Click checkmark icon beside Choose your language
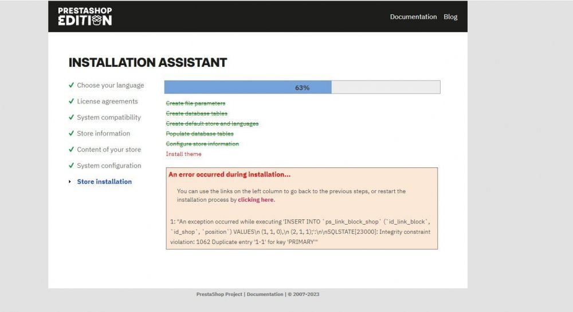 point(71,85)
